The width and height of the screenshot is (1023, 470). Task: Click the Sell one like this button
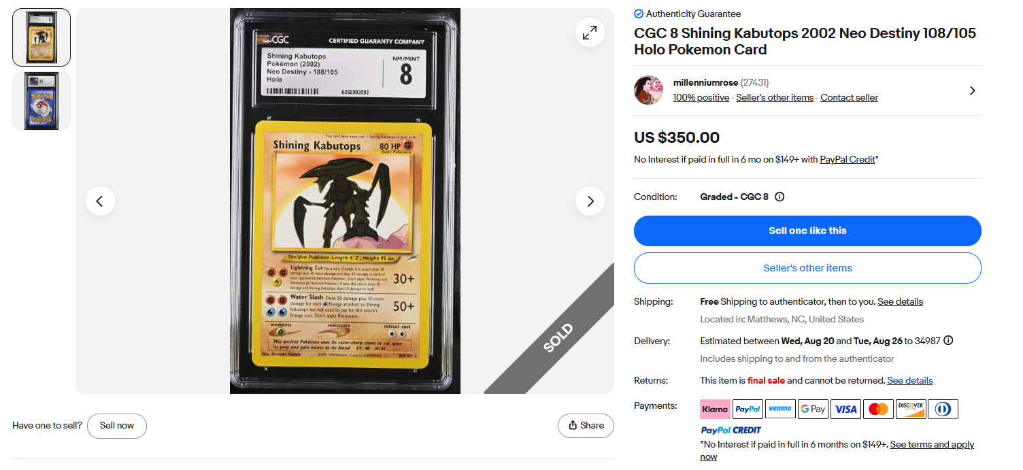[x=807, y=231]
